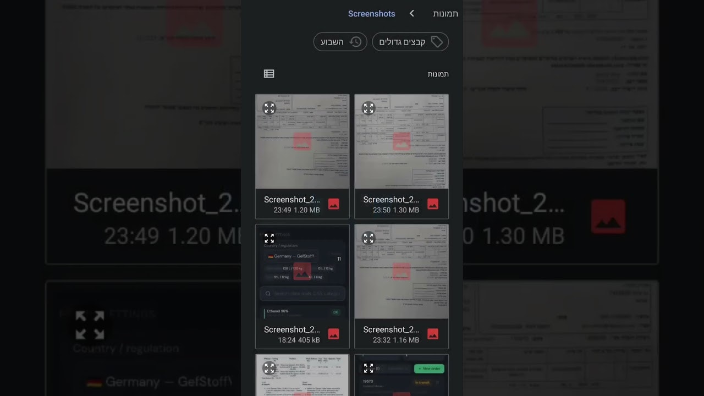Image resolution: width=704 pixels, height=396 pixels.
Task: Open the dark Germany GefStoff screenshot thumbnail
Action: click(302, 272)
